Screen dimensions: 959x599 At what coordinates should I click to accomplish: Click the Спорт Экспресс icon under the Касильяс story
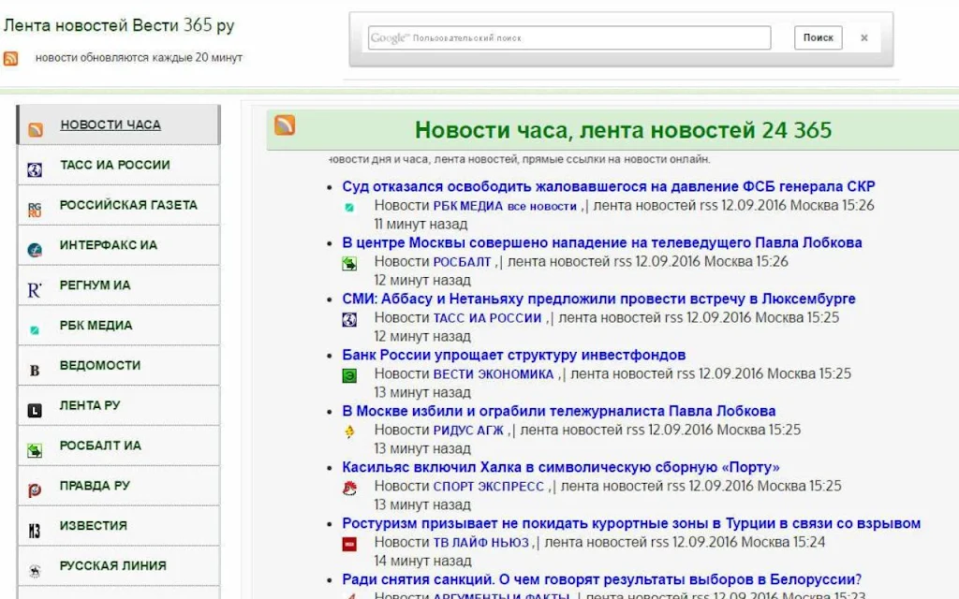coord(349,488)
